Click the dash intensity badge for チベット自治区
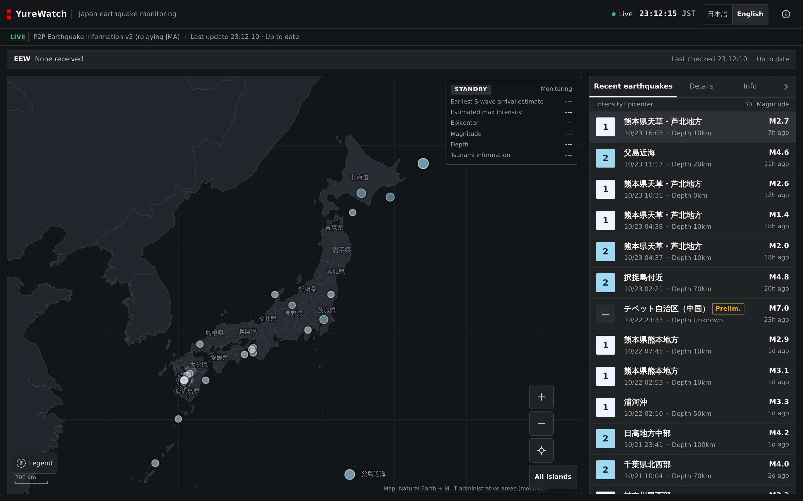 point(605,314)
